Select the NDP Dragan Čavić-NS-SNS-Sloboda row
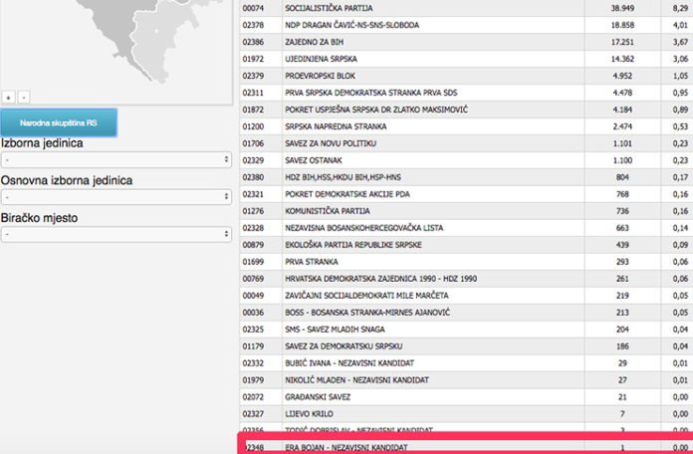693x454 pixels. coord(339,24)
